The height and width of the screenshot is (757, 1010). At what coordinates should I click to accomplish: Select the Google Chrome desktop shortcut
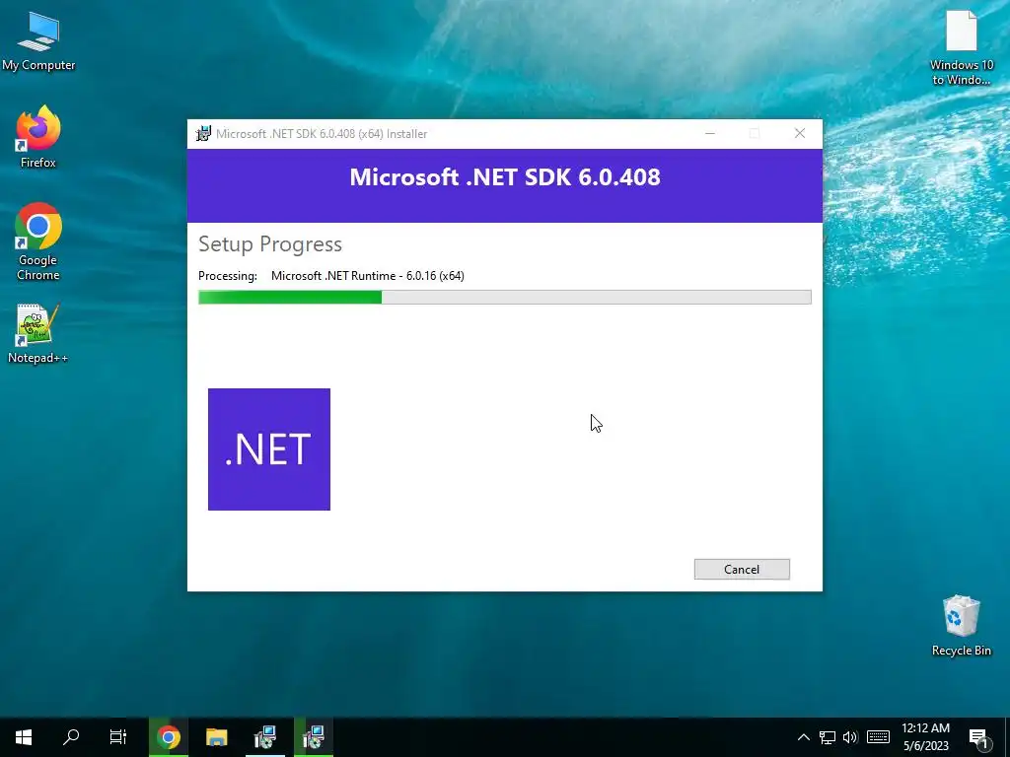[38, 242]
